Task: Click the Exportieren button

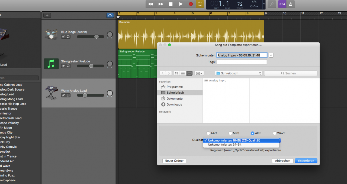Action: 306,161
